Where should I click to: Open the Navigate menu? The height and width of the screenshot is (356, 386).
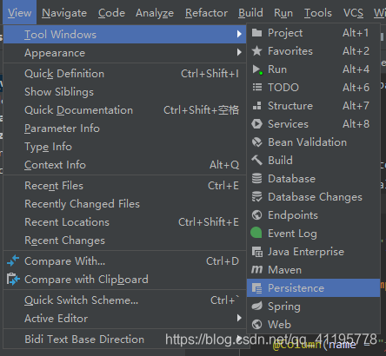(64, 13)
